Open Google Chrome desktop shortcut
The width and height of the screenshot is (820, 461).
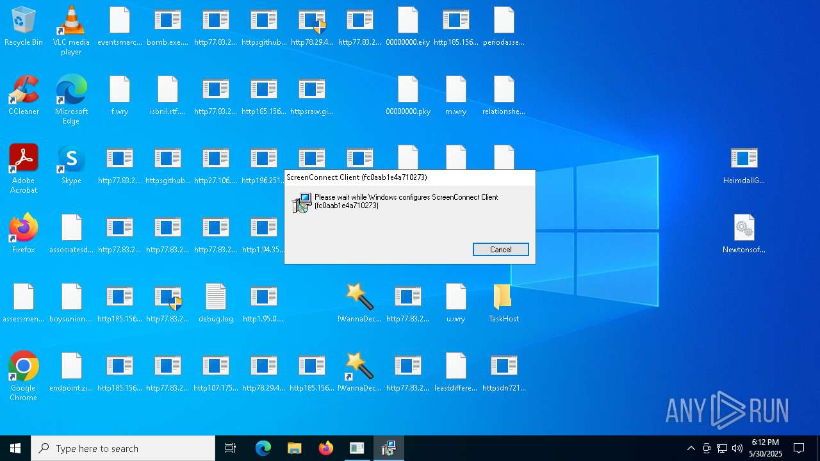[x=24, y=376]
